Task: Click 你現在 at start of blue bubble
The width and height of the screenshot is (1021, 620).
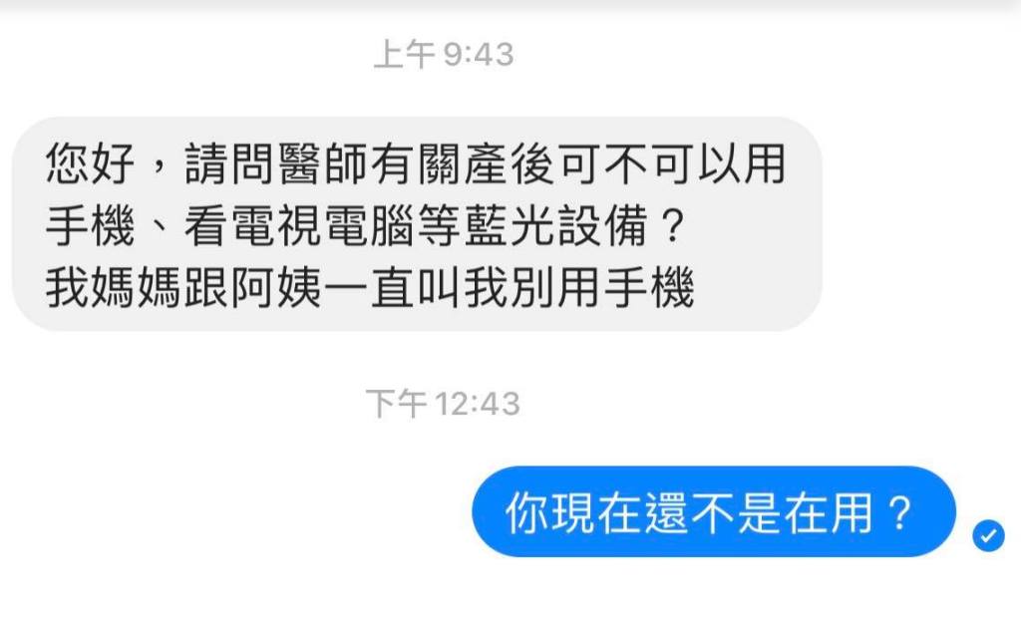Action: (x=573, y=512)
